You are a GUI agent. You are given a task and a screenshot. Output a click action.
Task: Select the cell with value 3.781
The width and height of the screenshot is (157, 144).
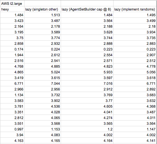coord(12,106)
